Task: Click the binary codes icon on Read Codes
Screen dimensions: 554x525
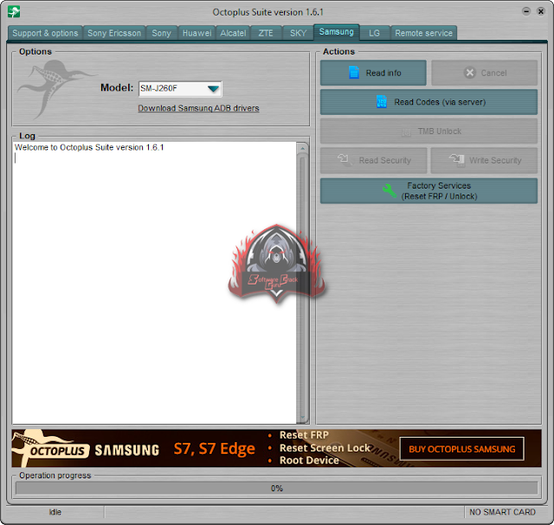Action: (382, 102)
